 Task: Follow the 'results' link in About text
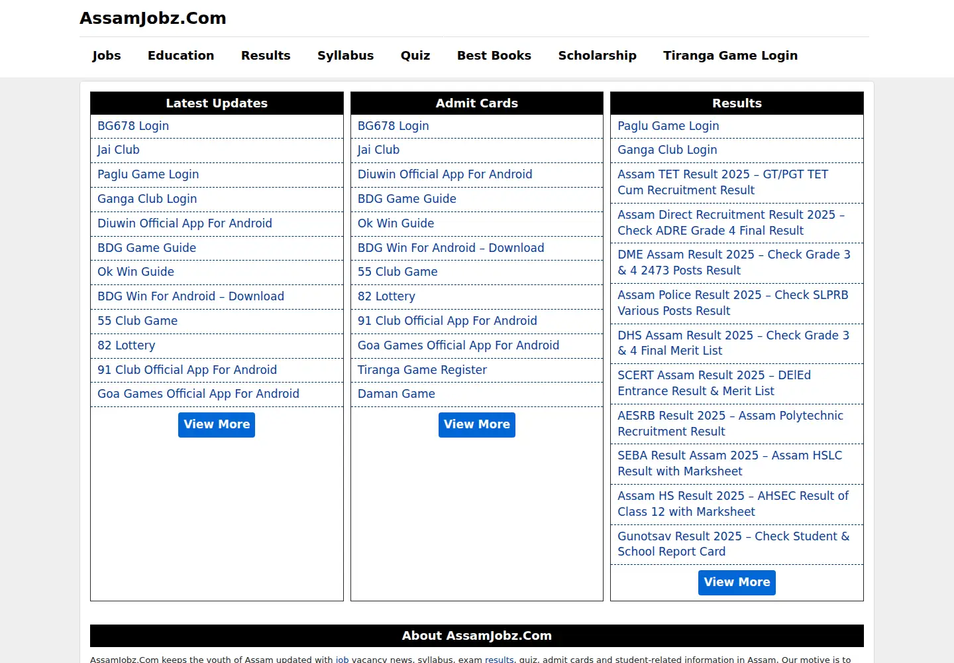click(x=500, y=659)
